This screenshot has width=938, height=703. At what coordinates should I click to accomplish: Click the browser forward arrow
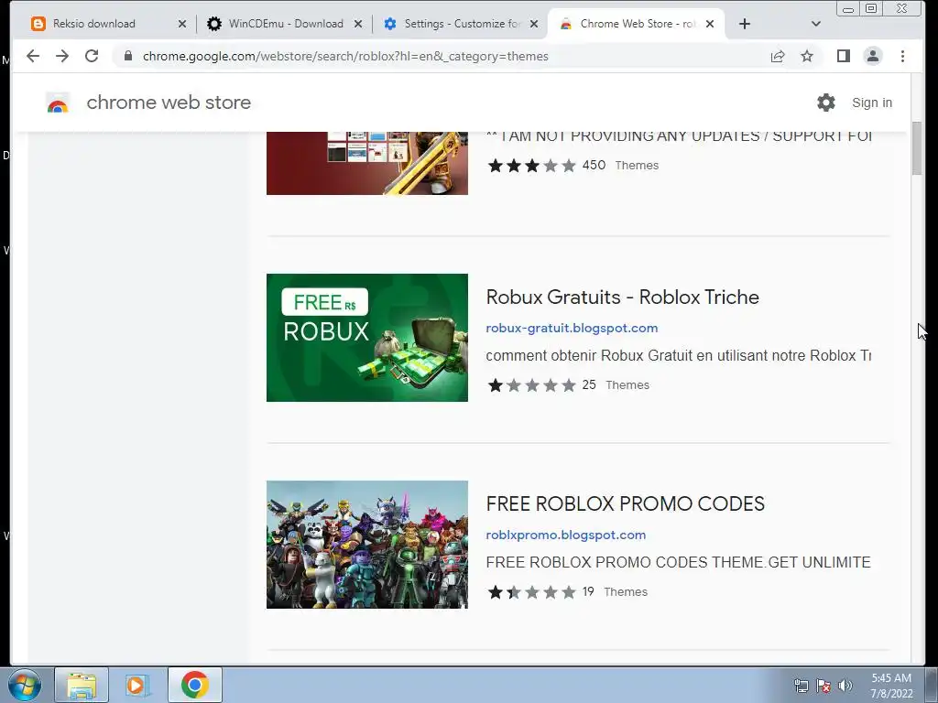pyautogui.click(x=62, y=56)
